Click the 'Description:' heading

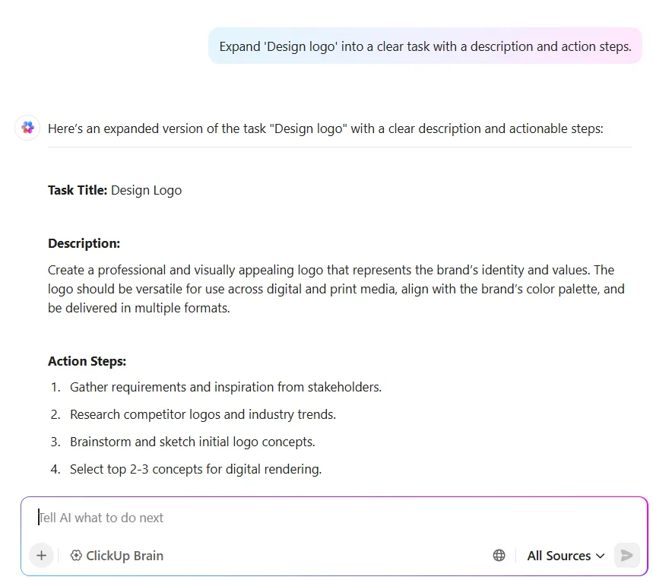coord(84,243)
